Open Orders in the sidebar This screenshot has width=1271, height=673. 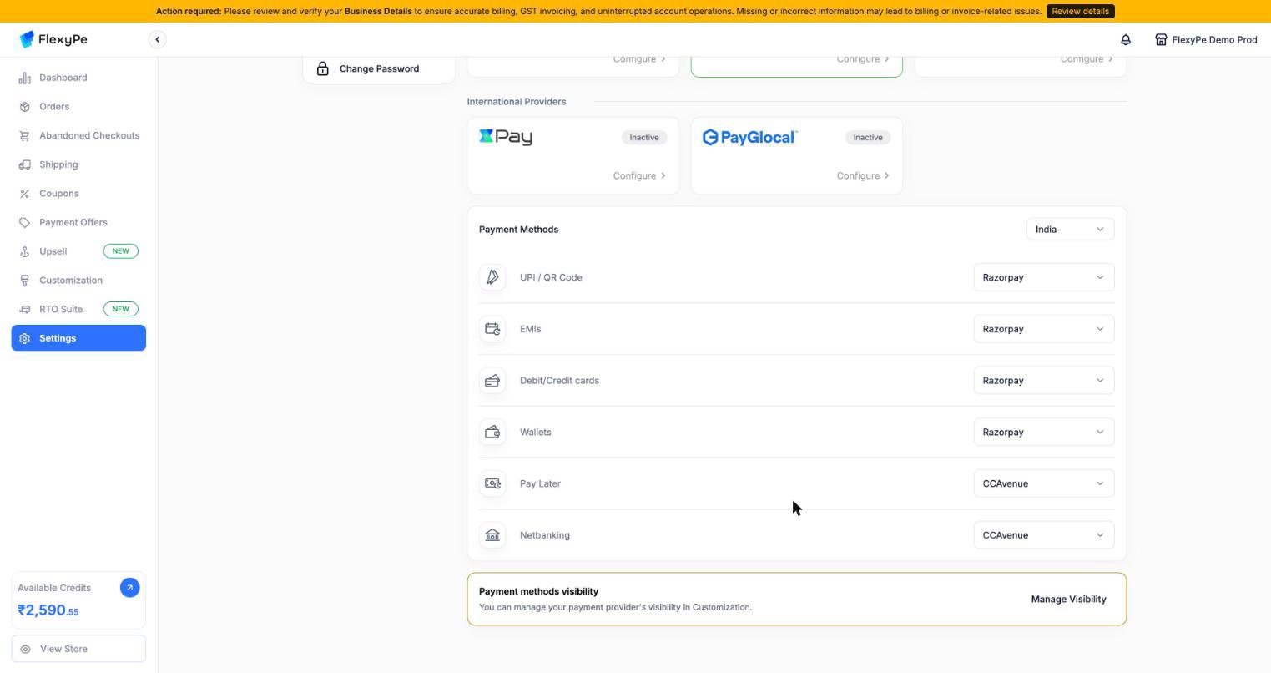(78, 107)
